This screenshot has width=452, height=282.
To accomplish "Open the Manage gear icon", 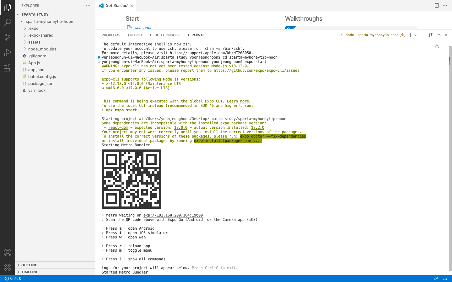I will 8,267.
